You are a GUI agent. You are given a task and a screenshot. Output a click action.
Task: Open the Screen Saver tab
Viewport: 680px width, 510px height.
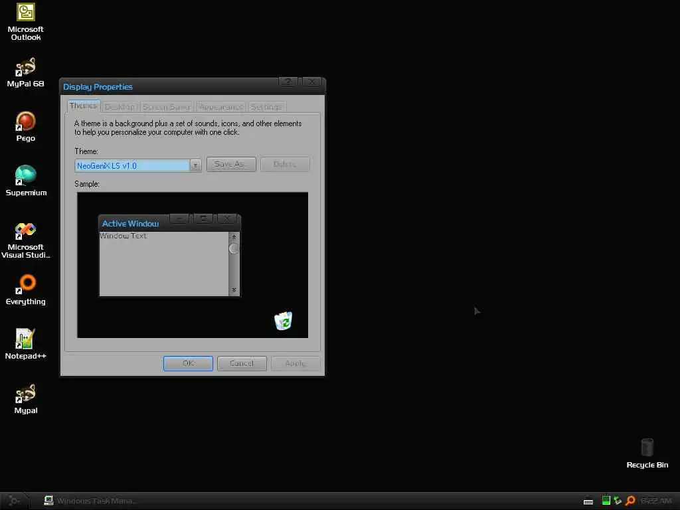(167, 107)
